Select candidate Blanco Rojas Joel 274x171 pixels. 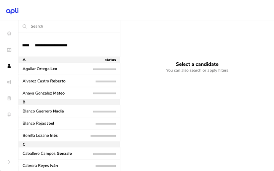point(69,123)
